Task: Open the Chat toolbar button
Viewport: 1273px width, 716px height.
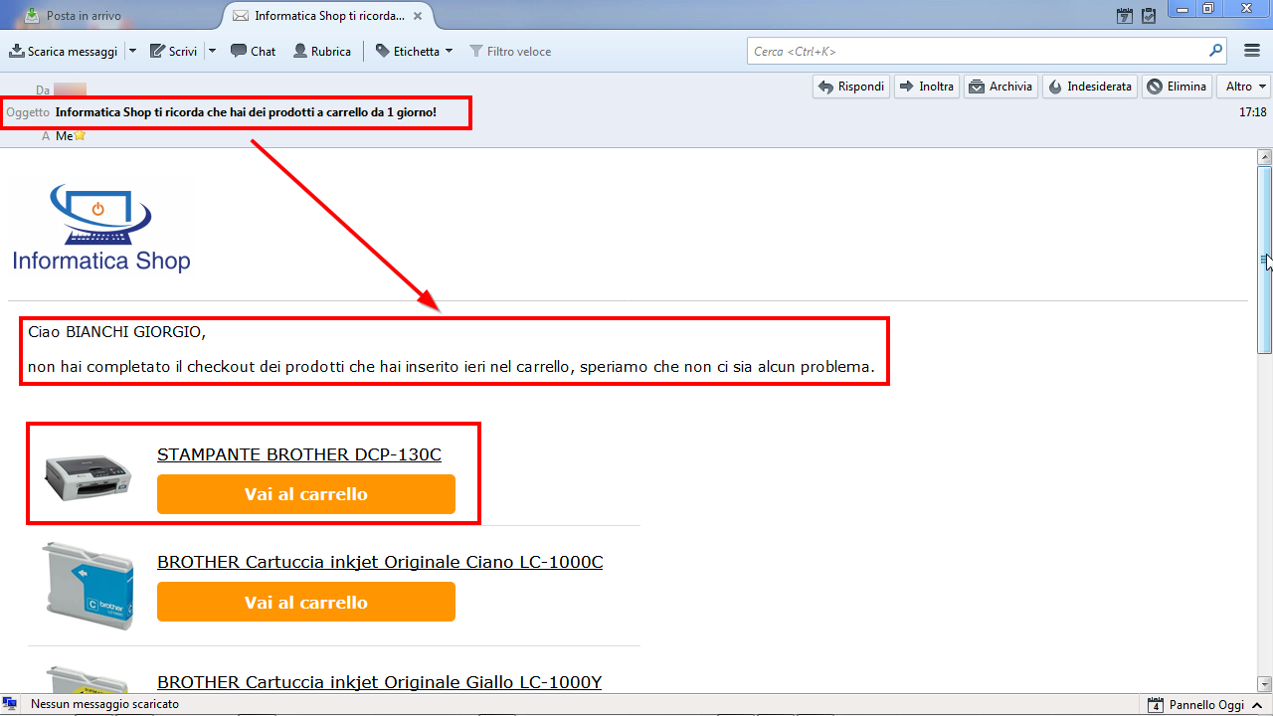Action: pos(254,51)
